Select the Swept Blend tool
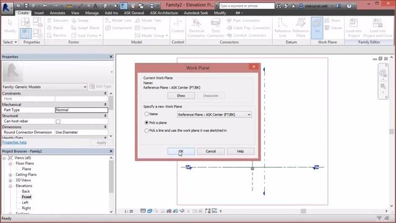This screenshot has width=396, height=223. pyautogui.click(x=85, y=28)
